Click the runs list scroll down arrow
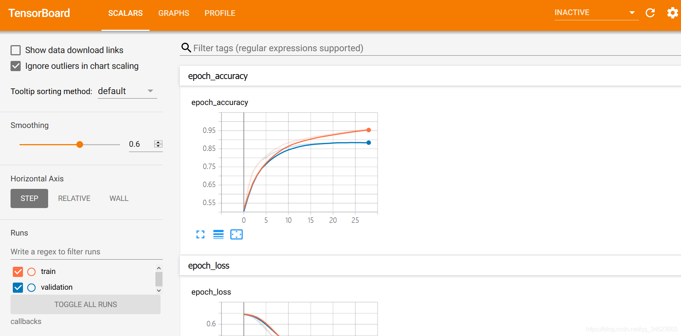The image size is (681, 336). 159,290
